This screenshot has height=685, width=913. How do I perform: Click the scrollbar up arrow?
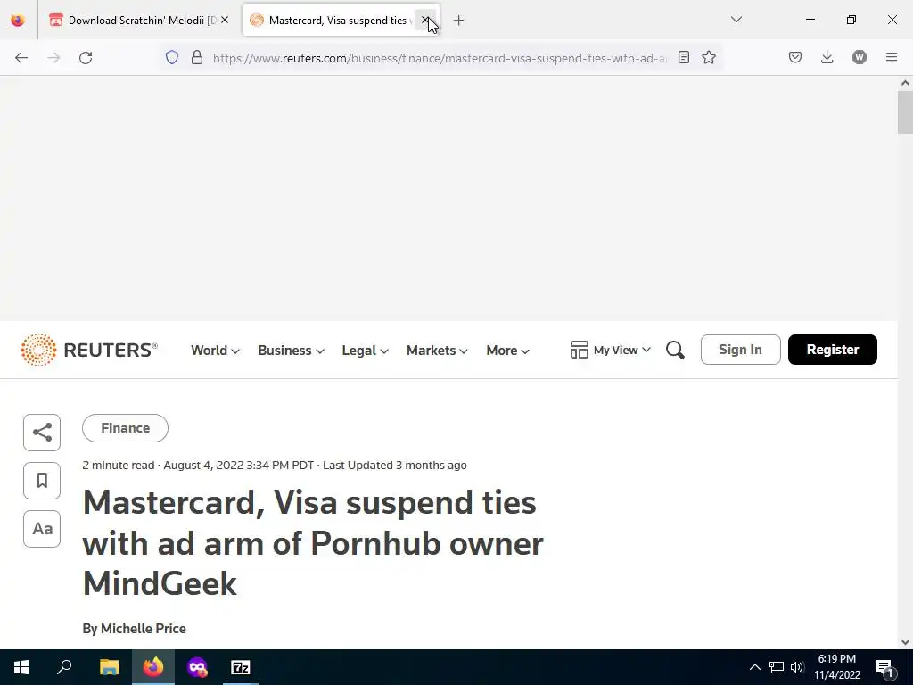pos(905,83)
